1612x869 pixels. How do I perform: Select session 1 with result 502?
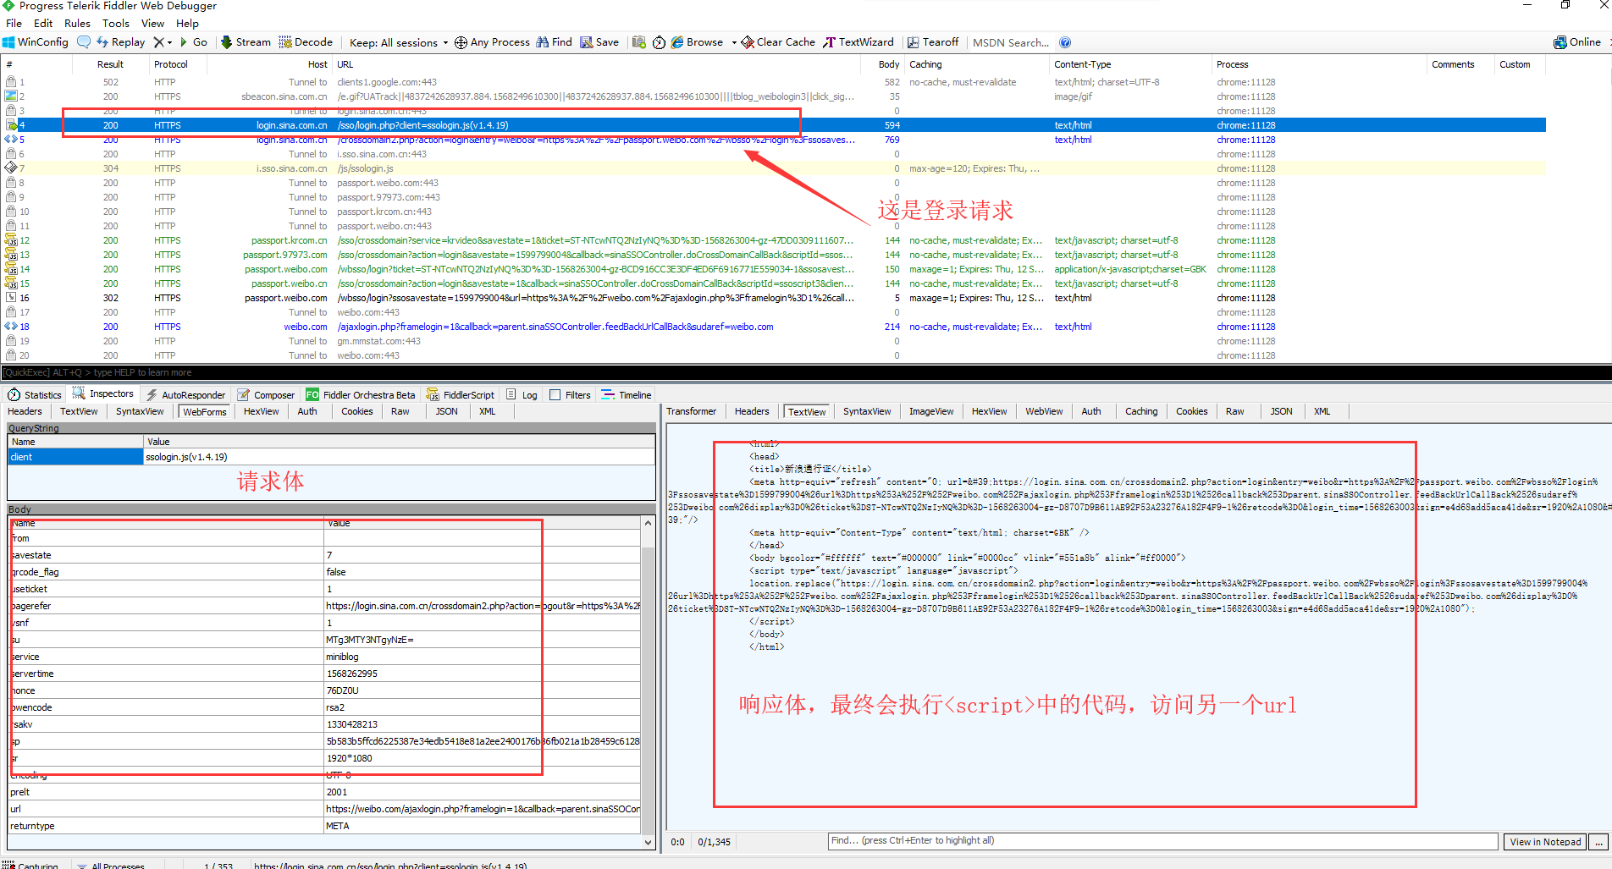[775, 82]
